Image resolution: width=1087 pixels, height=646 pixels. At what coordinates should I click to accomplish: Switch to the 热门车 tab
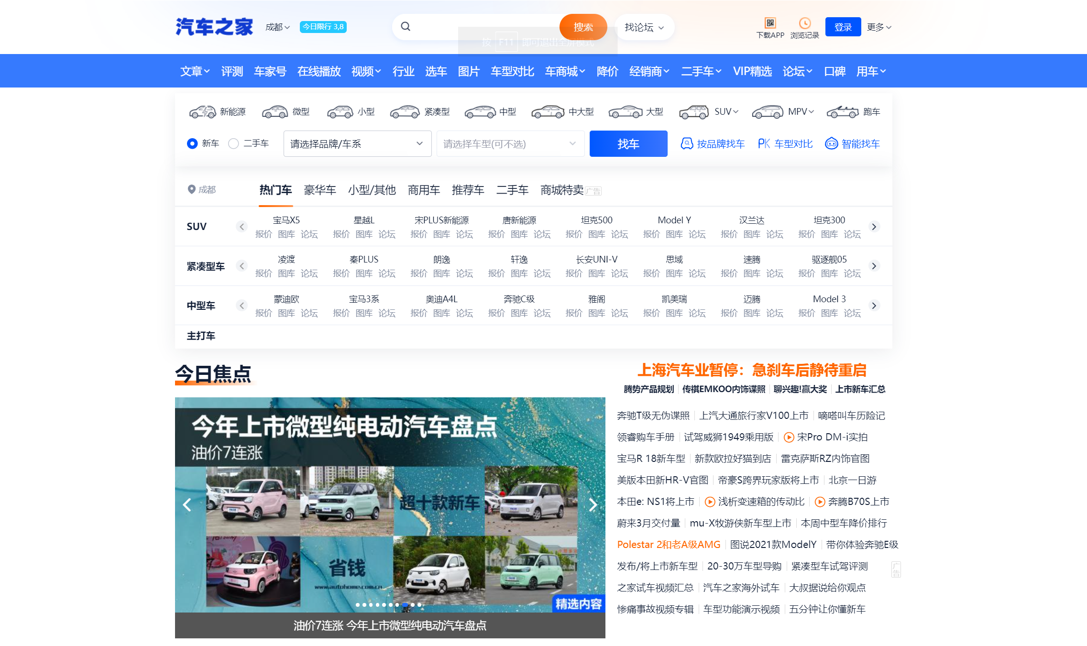click(x=275, y=190)
